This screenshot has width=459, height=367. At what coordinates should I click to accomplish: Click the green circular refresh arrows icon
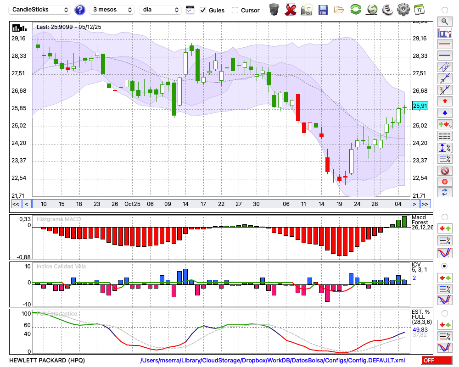pyautogui.click(x=355, y=10)
